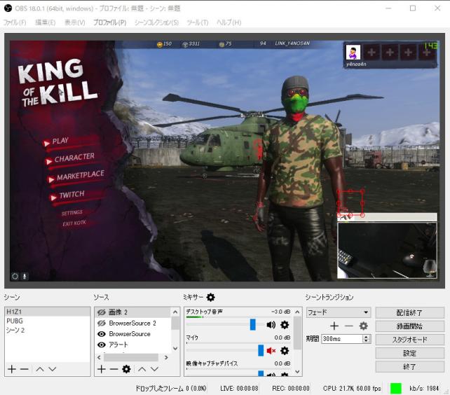Image resolution: width=450 pixels, height=395 pixels.
Task: Move selected scene down with arrow
Action: (52, 369)
